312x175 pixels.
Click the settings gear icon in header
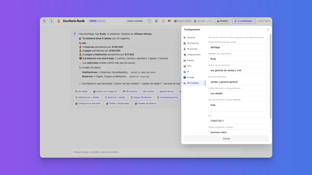pyautogui.click(x=163, y=21)
